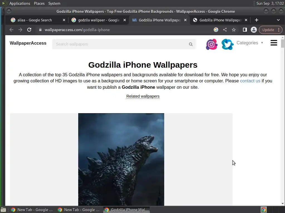The image size is (285, 213).
Task: Open the Applications menu
Action: click(x=20, y=3)
